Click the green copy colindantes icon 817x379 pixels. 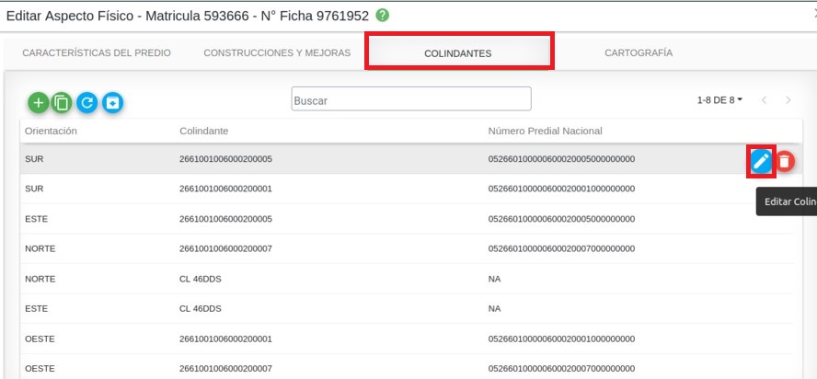click(x=63, y=103)
